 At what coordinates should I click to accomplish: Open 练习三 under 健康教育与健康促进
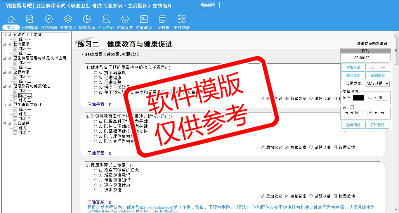coord(25,100)
